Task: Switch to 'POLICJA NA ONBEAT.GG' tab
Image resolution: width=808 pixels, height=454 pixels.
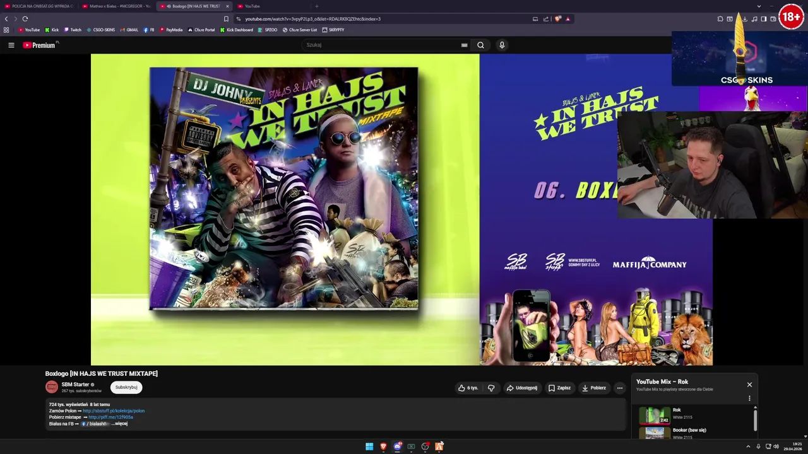Action: (x=39, y=6)
